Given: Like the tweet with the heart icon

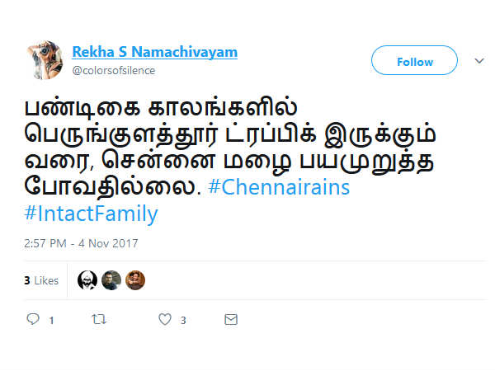Looking at the screenshot, I should point(164,319).
